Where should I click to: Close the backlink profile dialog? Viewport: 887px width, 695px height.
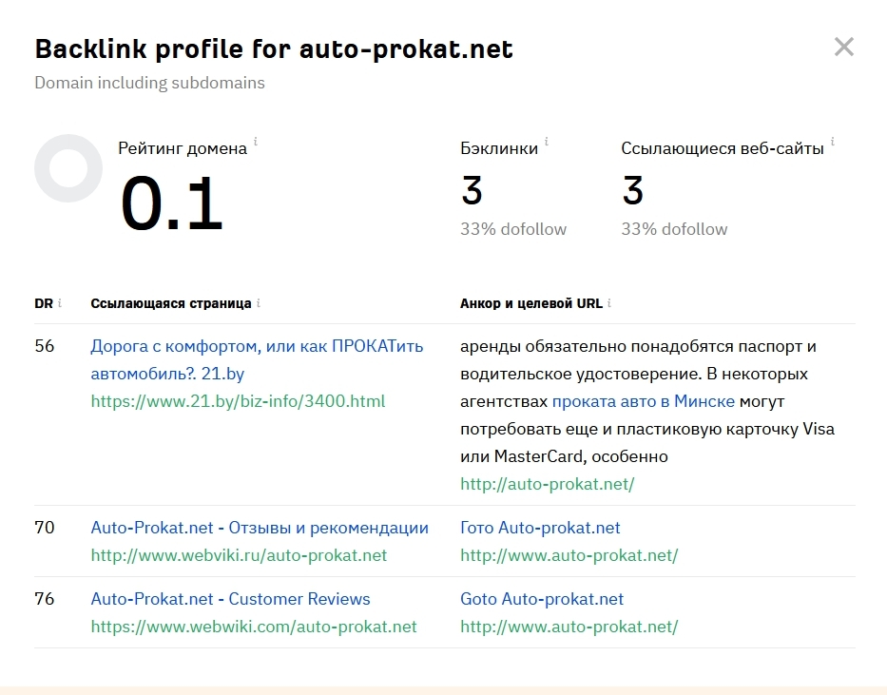click(x=843, y=47)
